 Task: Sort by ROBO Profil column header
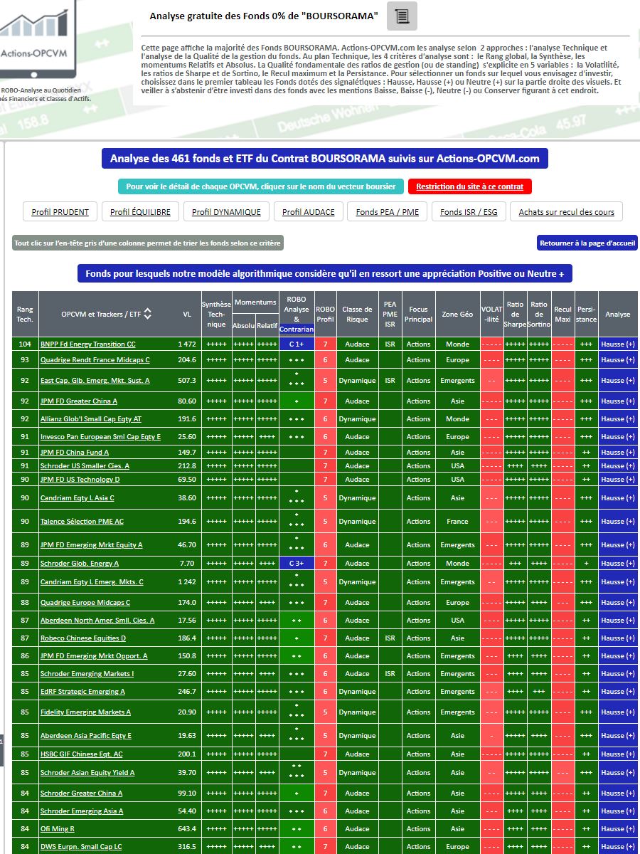point(325,314)
